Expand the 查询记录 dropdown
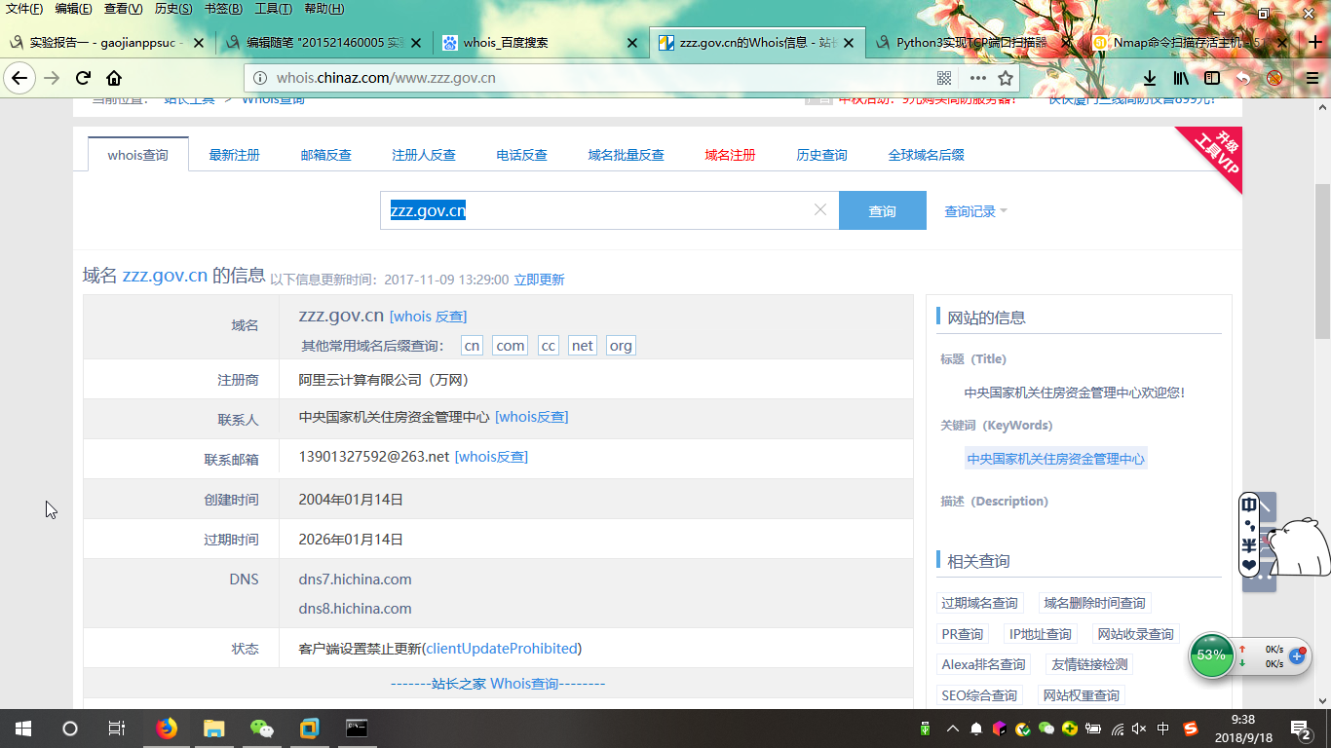1331x748 pixels. point(975,211)
